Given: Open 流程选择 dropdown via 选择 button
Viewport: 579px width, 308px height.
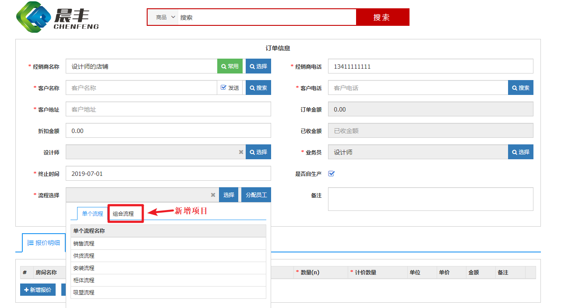Looking at the screenshot, I should point(229,195).
